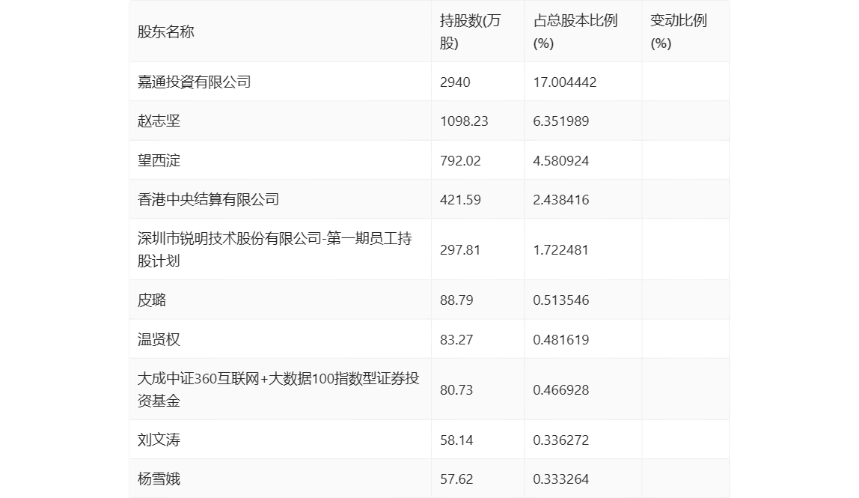Select the holding value 58.14

tap(456, 440)
